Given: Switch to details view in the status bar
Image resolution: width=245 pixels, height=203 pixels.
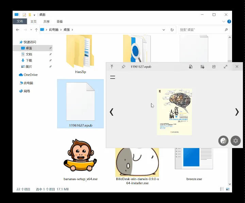Looking at the screenshot, I should click(222, 189).
